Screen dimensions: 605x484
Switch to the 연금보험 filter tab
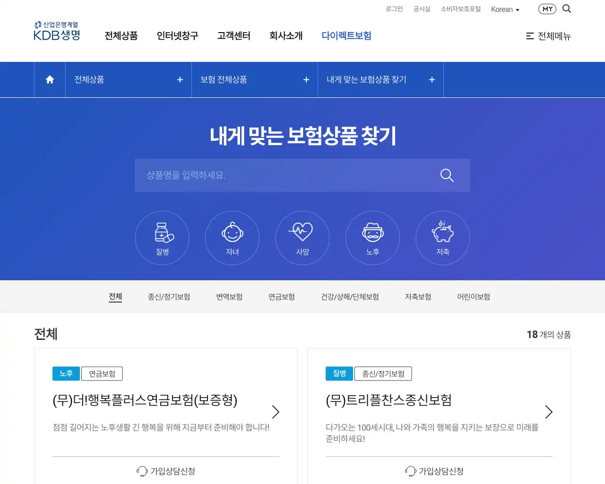click(281, 296)
